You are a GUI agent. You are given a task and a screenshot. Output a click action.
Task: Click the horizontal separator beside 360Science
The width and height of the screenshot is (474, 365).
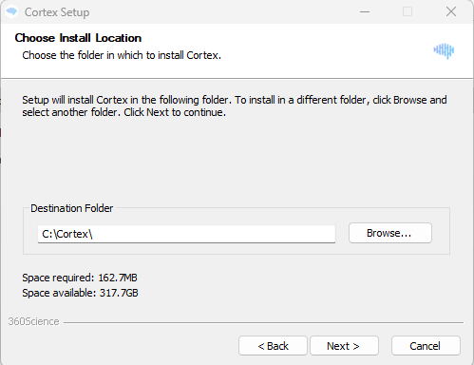click(263, 323)
